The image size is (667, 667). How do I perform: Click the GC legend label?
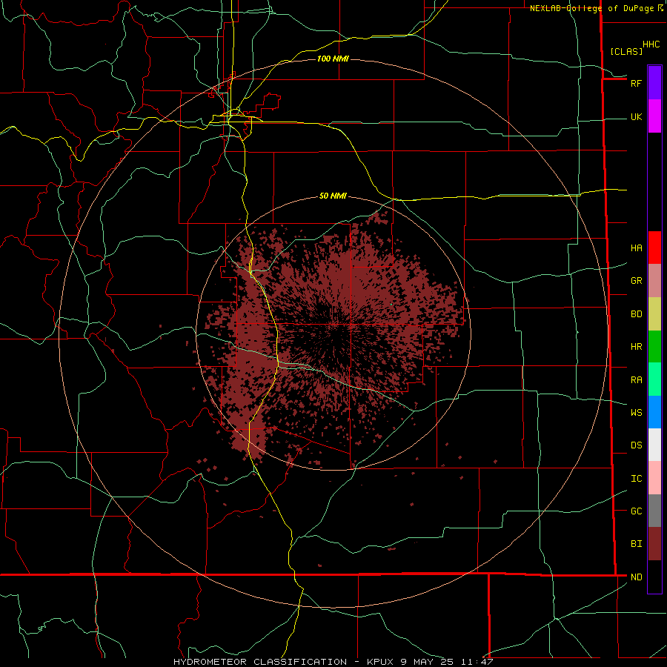(636, 511)
